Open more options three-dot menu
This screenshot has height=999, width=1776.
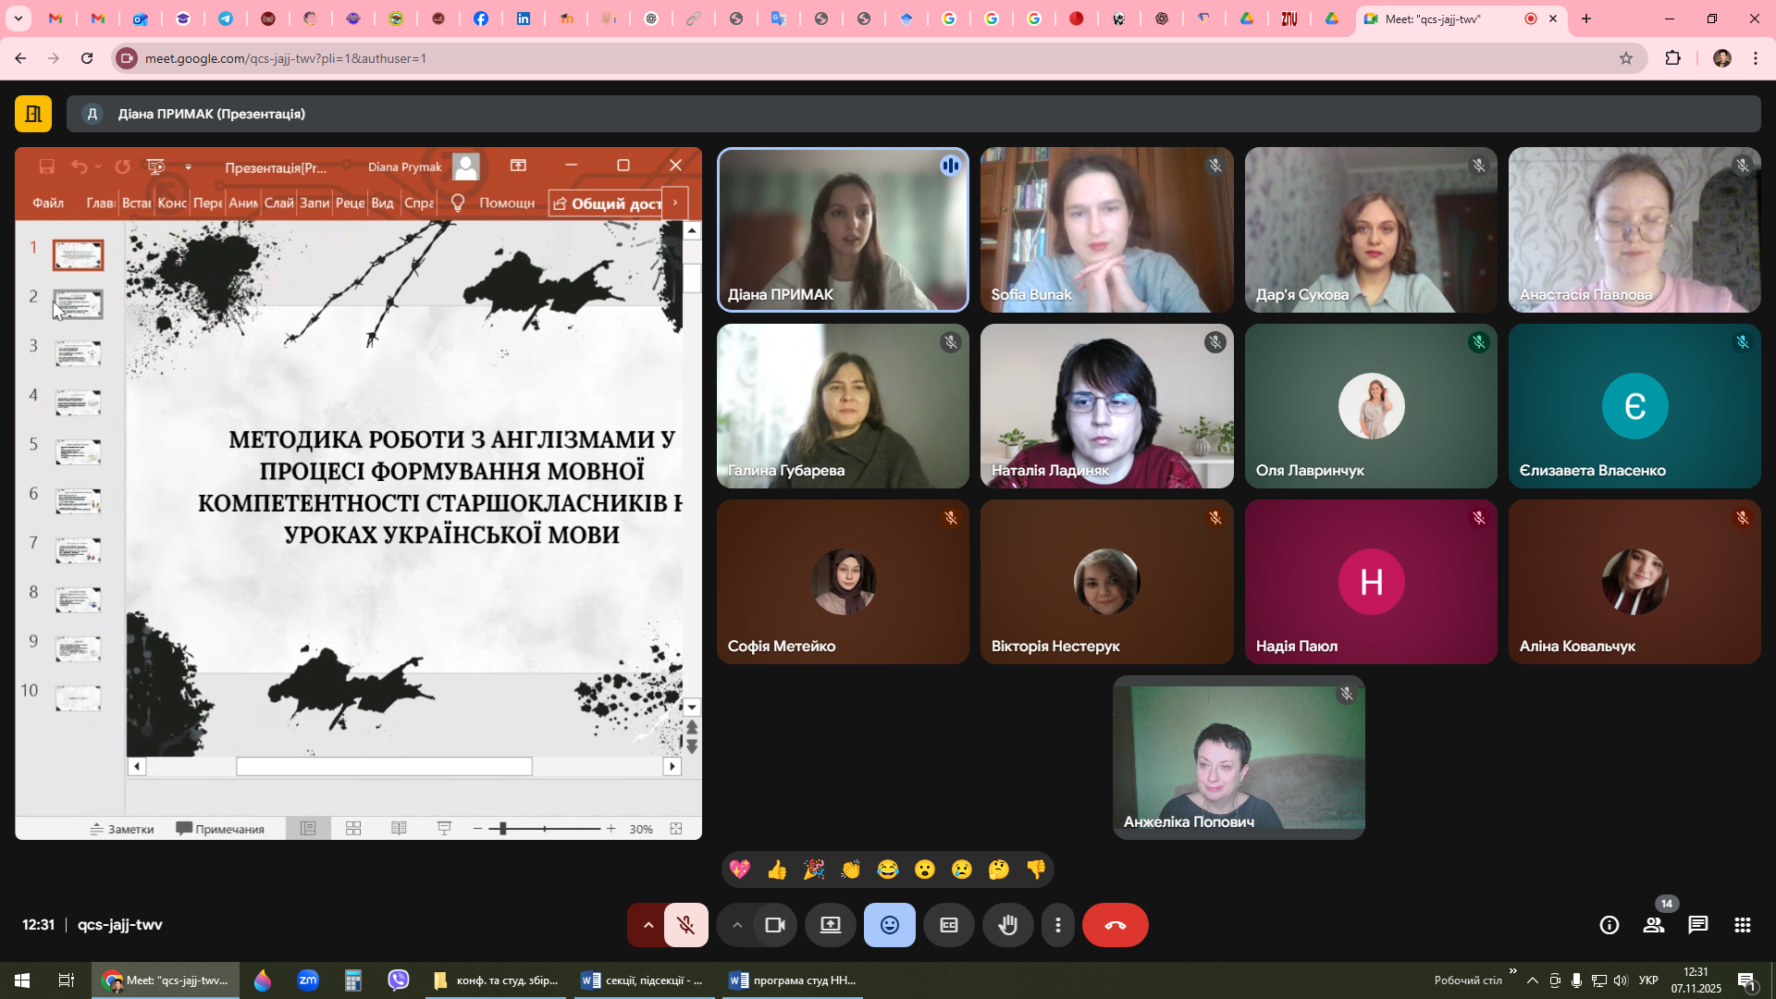tap(1057, 925)
